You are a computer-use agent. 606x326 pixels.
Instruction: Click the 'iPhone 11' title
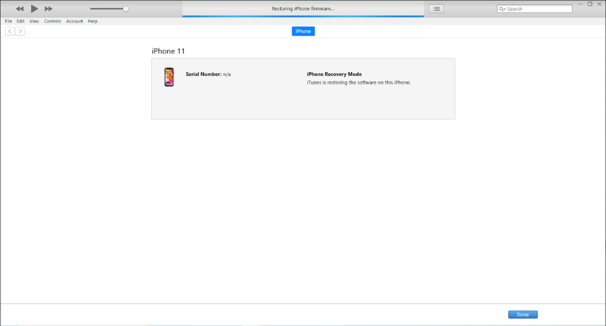pyautogui.click(x=168, y=51)
